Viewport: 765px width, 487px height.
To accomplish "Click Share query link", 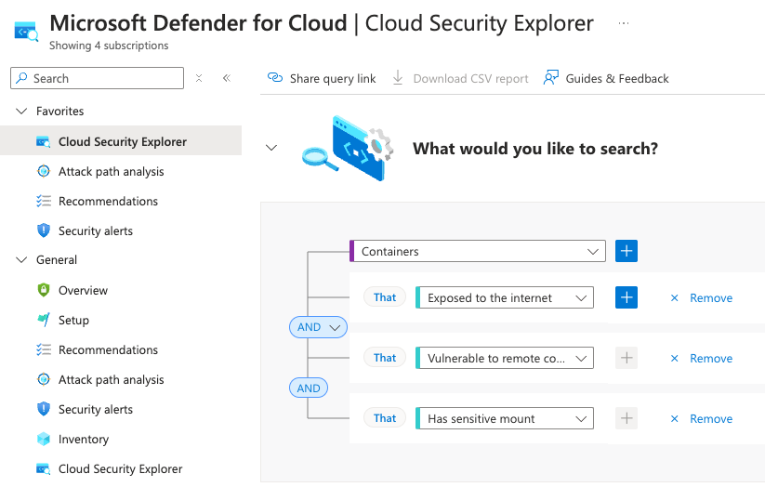I will click(x=322, y=78).
